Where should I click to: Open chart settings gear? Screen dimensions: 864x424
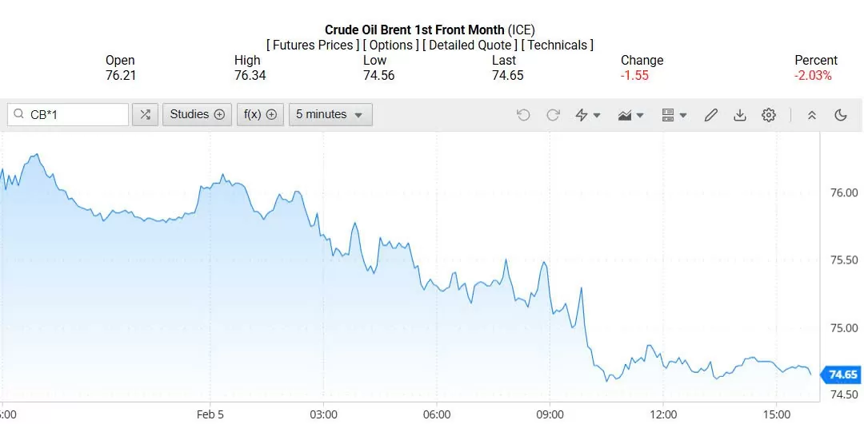coord(769,115)
